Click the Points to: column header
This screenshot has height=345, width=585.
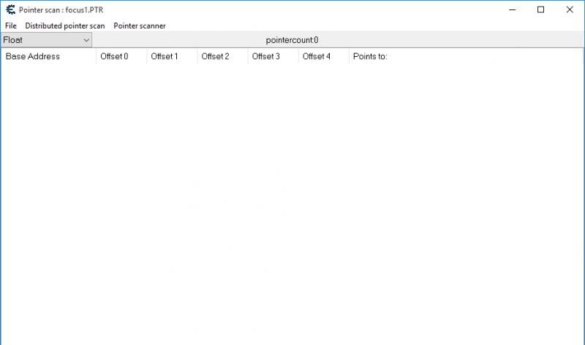tap(370, 57)
